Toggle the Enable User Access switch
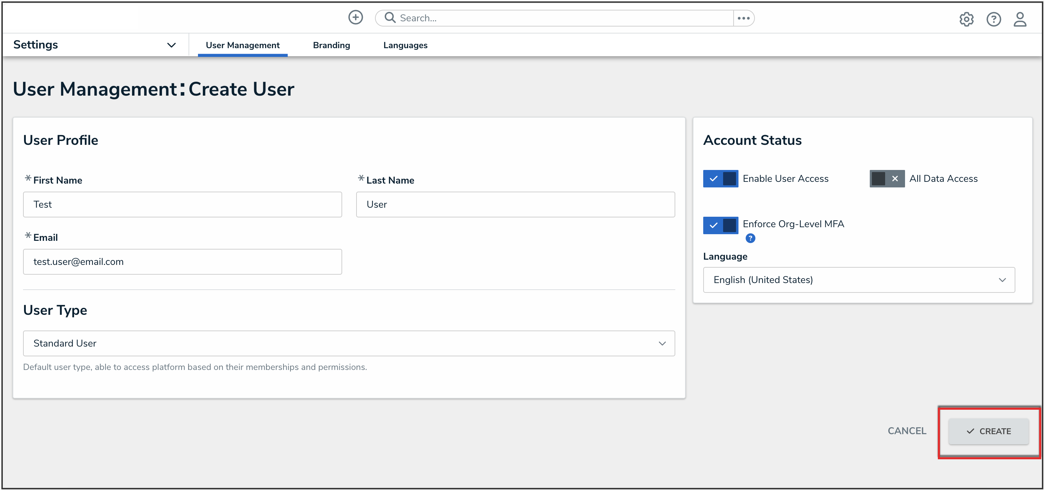The height and width of the screenshot is (490, 1044). pos(721,179)
